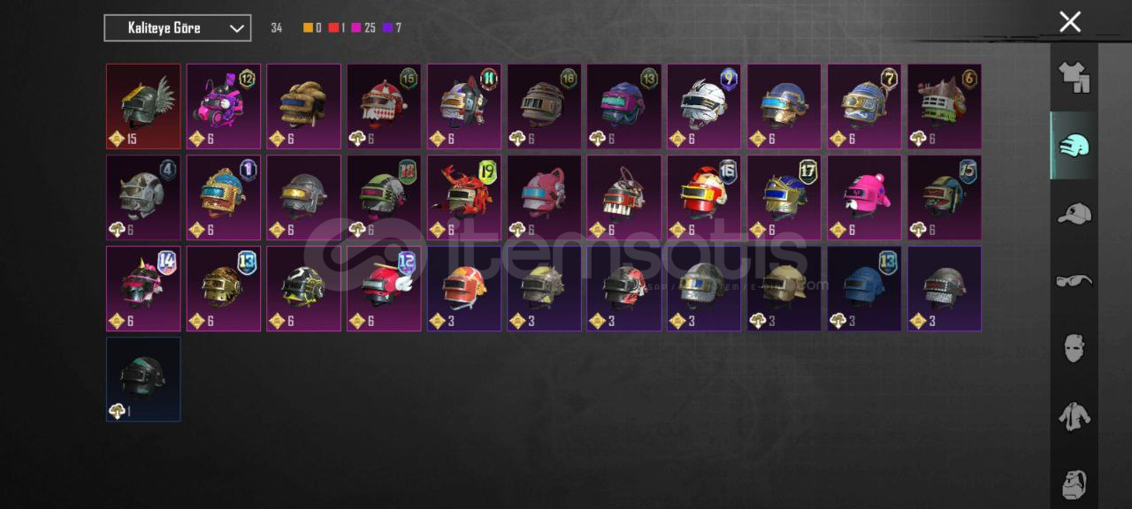This screenshot has height=509, width=1132.
Task: Open the cap headwear category icon
Action: pyautogui.click(x=1074, y=213)
